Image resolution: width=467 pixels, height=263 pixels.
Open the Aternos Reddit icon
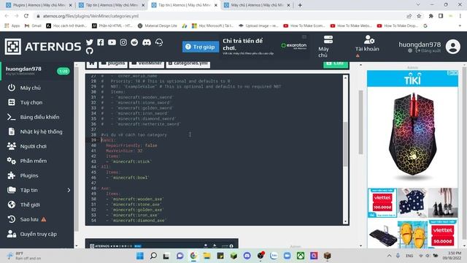[134, 42]
